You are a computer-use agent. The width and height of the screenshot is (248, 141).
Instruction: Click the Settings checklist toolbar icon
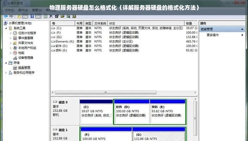[74, 16]
